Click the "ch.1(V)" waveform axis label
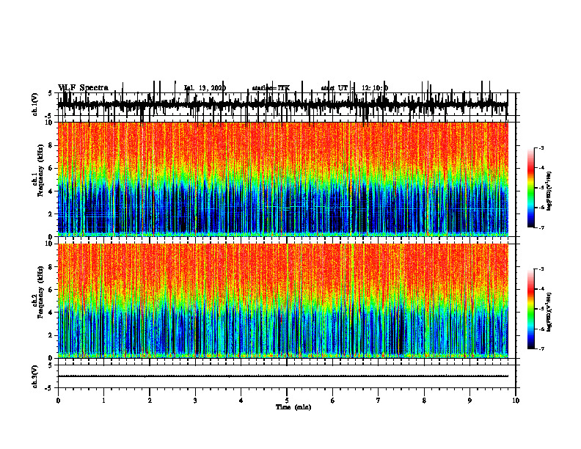581x449 pixels. (x=35, y=104)
